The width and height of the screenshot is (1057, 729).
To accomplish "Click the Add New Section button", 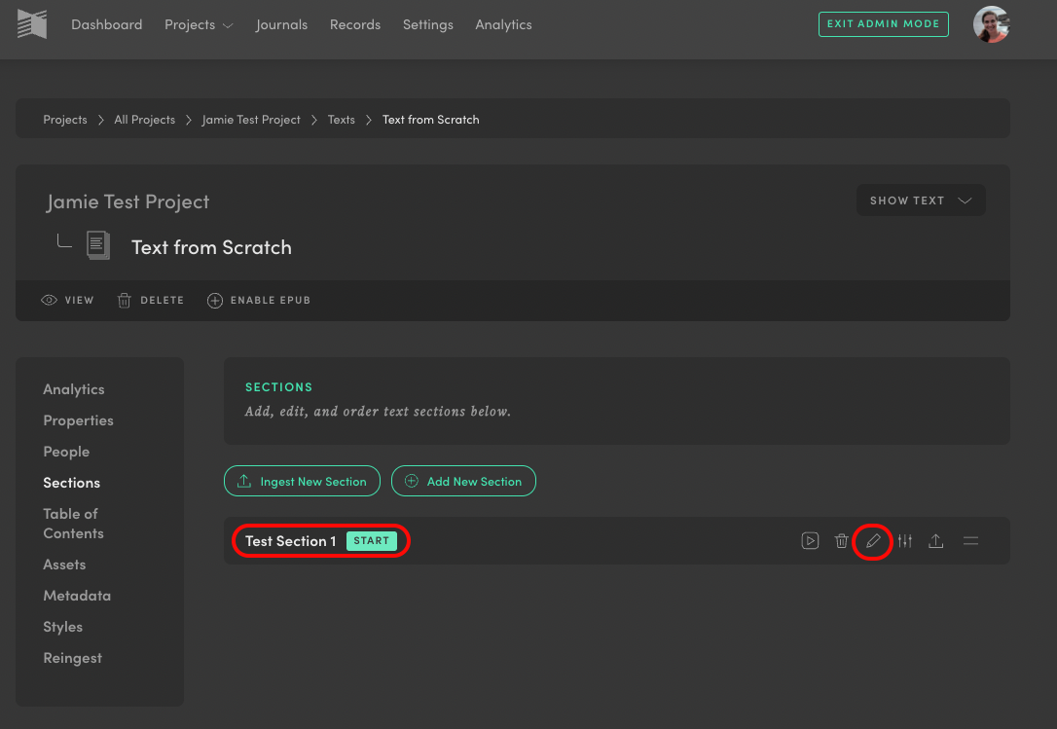I will [x=463, y=480].
